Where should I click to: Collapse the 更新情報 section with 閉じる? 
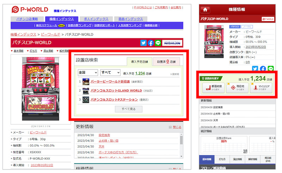pos(175,127)
